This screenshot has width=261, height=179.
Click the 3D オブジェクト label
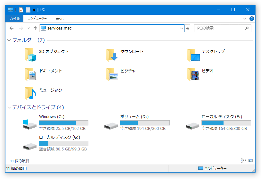click(x=54, y=52)
